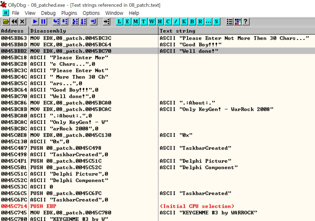Click the R MDI window icon in menu bar
This screenshot has height=221, width=315.
(x=6, y=13)
